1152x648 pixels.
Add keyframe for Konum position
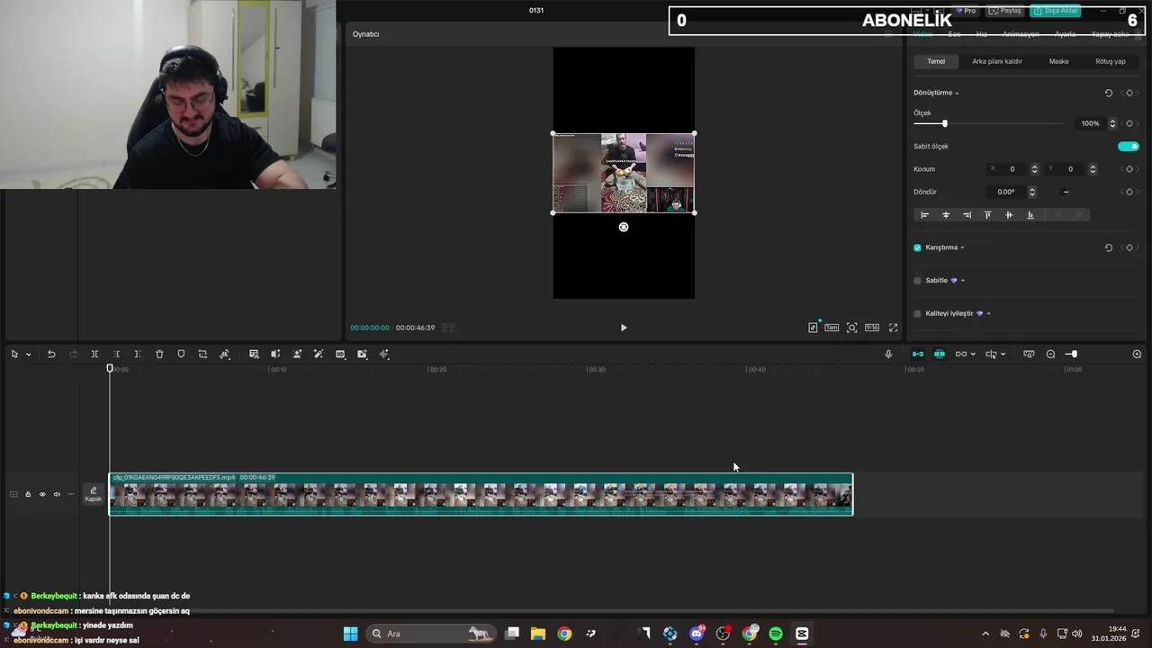click(x=1129, y=169)
